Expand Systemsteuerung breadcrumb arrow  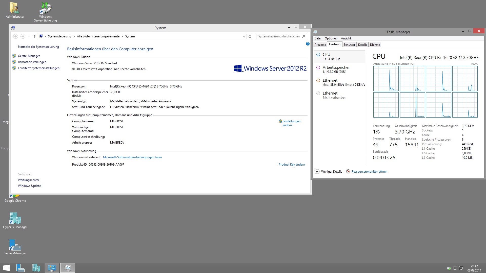pyautogui.click(x=74, y=36)
